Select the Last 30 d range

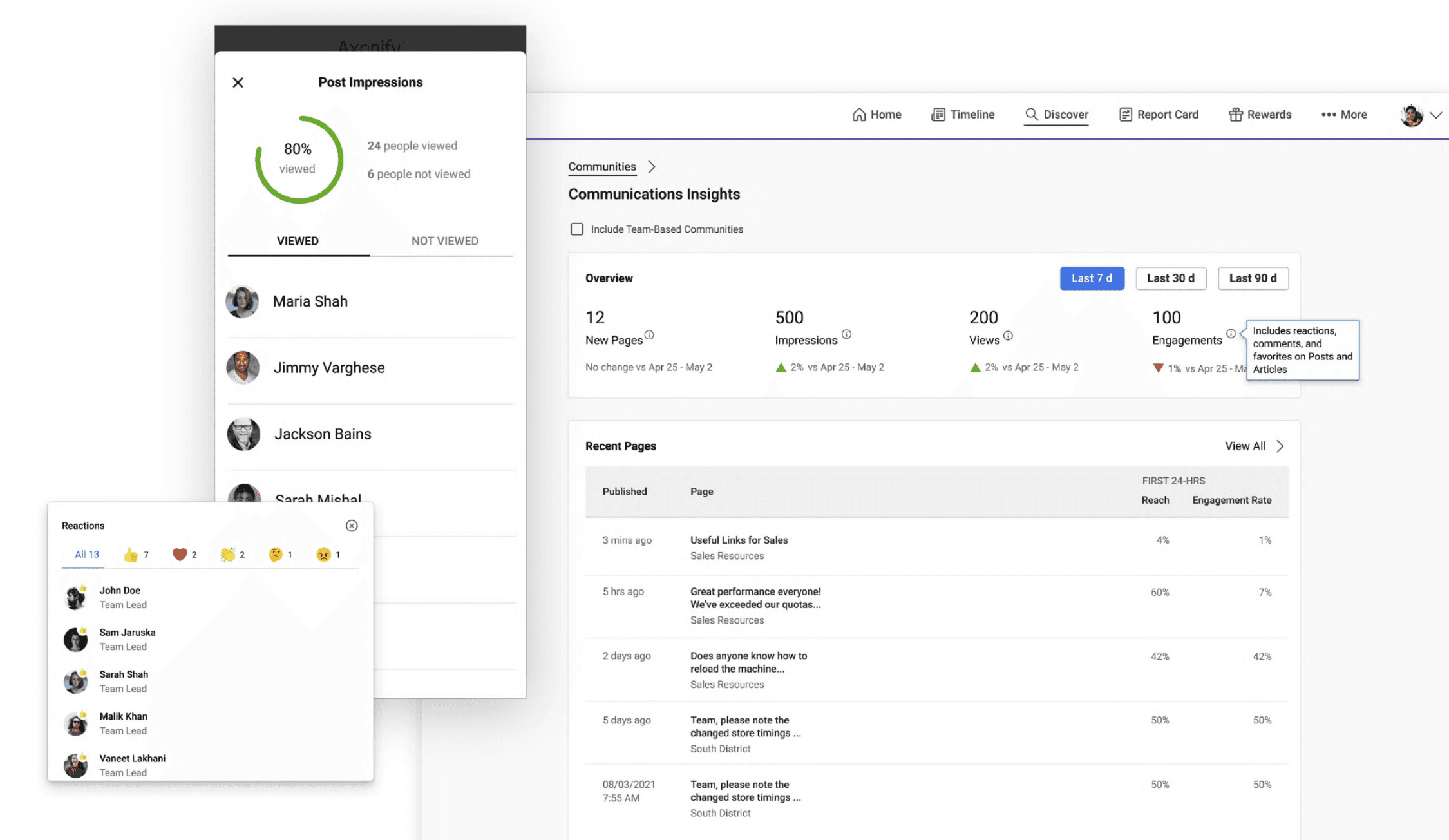point(1171,278)
